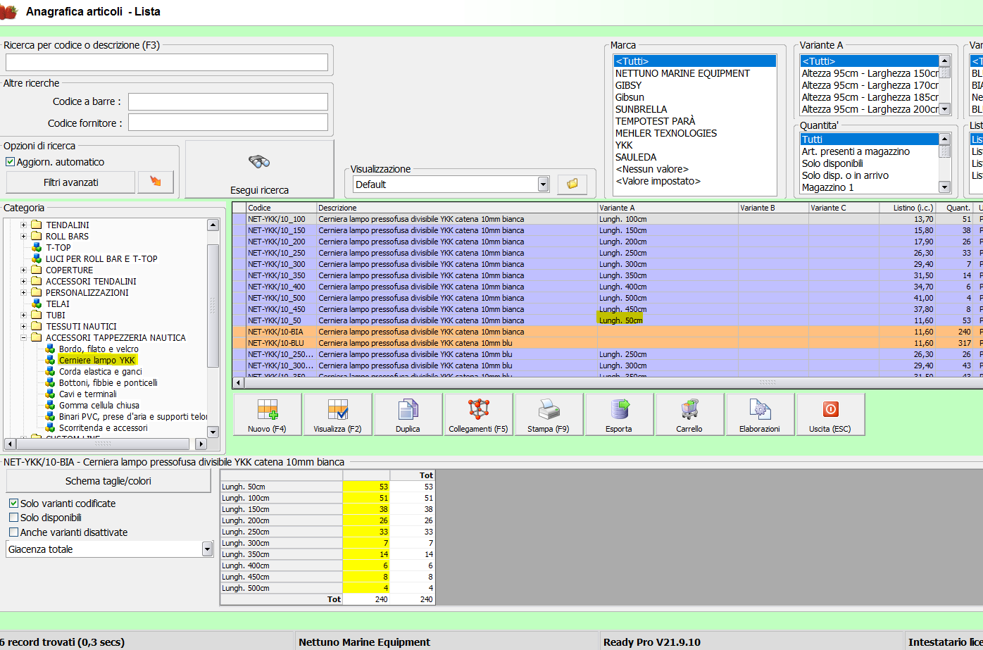Disable the Aggiorn. automatico checkbox
The height and width of the screenshot is (650, 983).
[11, 162]
